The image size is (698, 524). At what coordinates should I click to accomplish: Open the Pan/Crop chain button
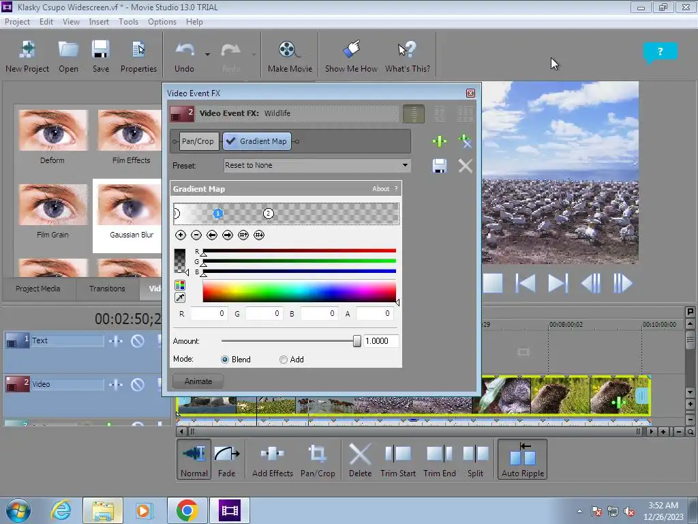(198, 141)
